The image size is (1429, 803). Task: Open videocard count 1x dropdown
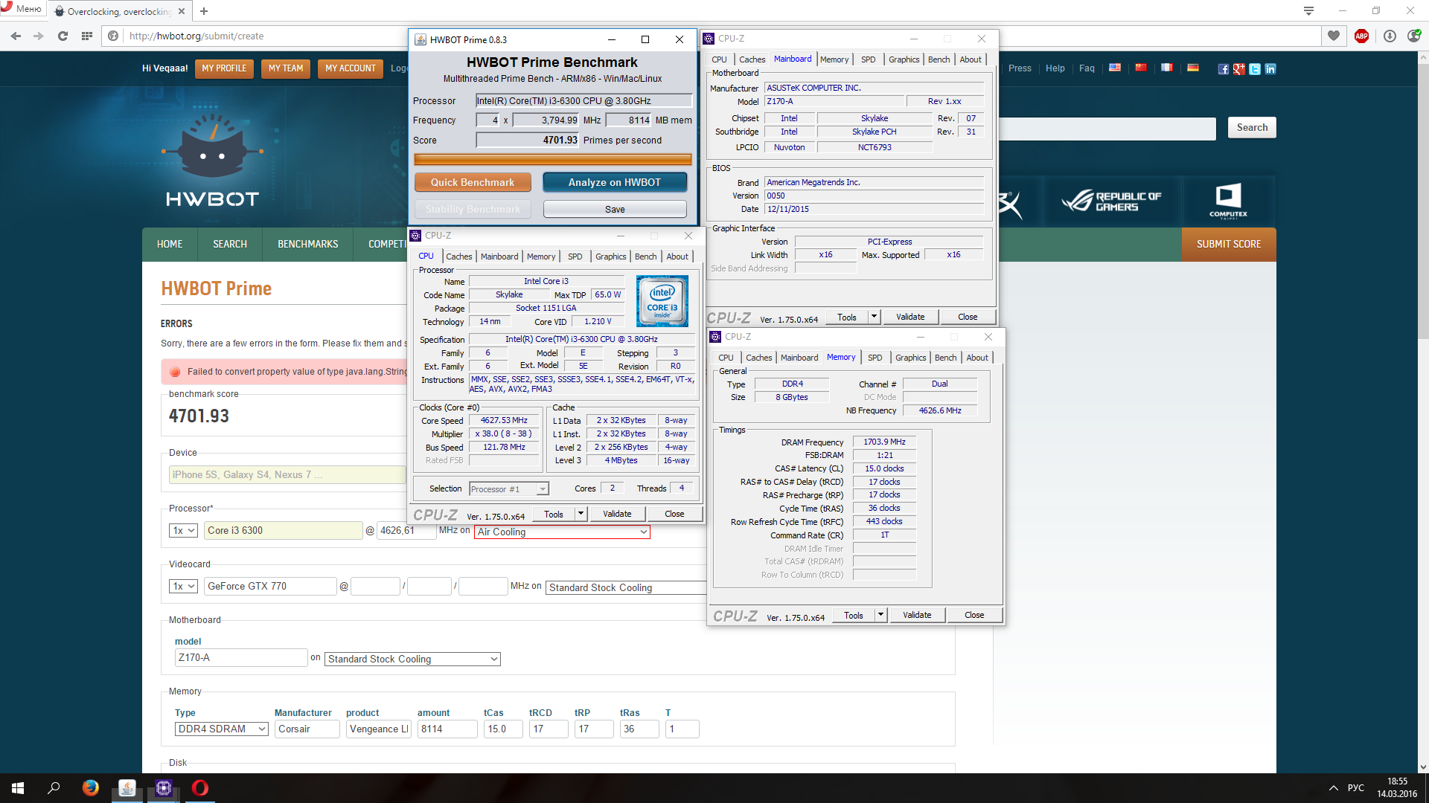pos(183,586)
